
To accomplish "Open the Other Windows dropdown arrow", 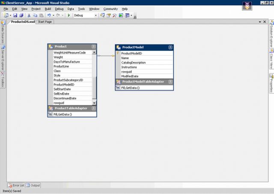I will click(x=131, y=15).
